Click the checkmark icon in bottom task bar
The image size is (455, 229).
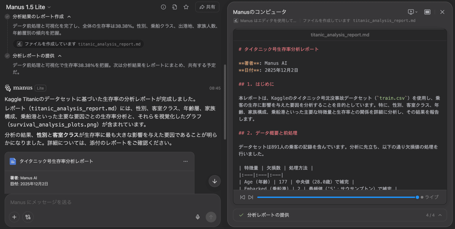(x=241, y=215)
